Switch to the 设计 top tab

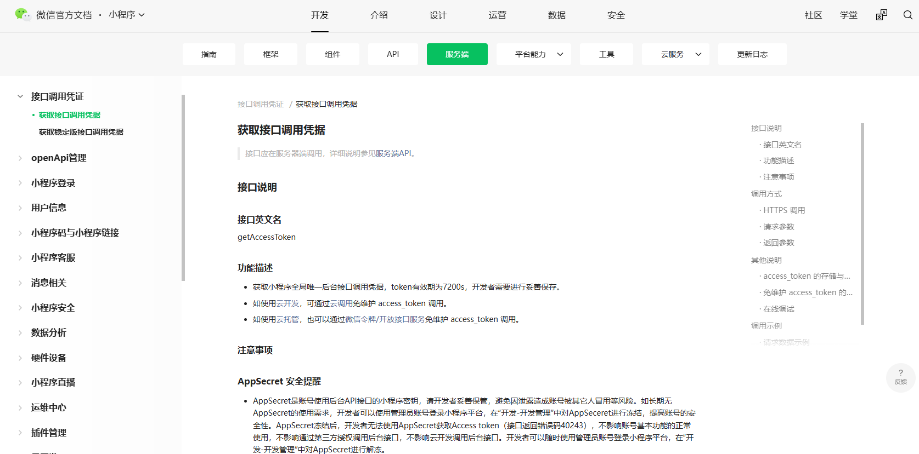[x=438, y=15]
